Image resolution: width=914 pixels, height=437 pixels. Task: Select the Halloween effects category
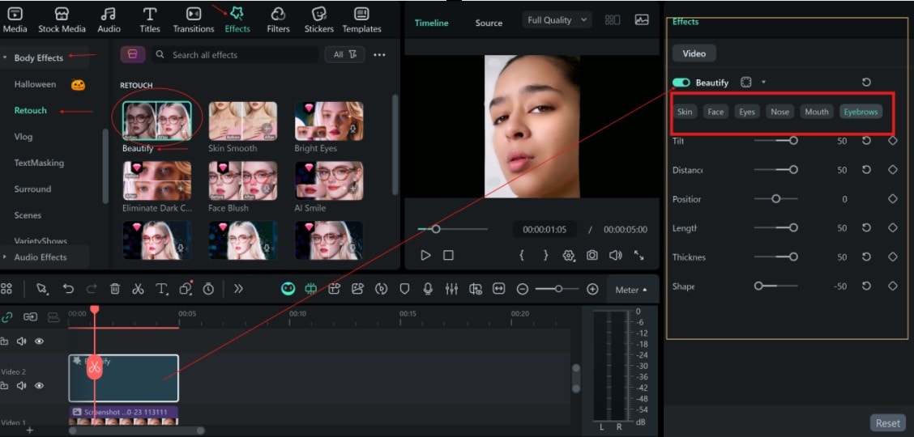pos(35,84)
